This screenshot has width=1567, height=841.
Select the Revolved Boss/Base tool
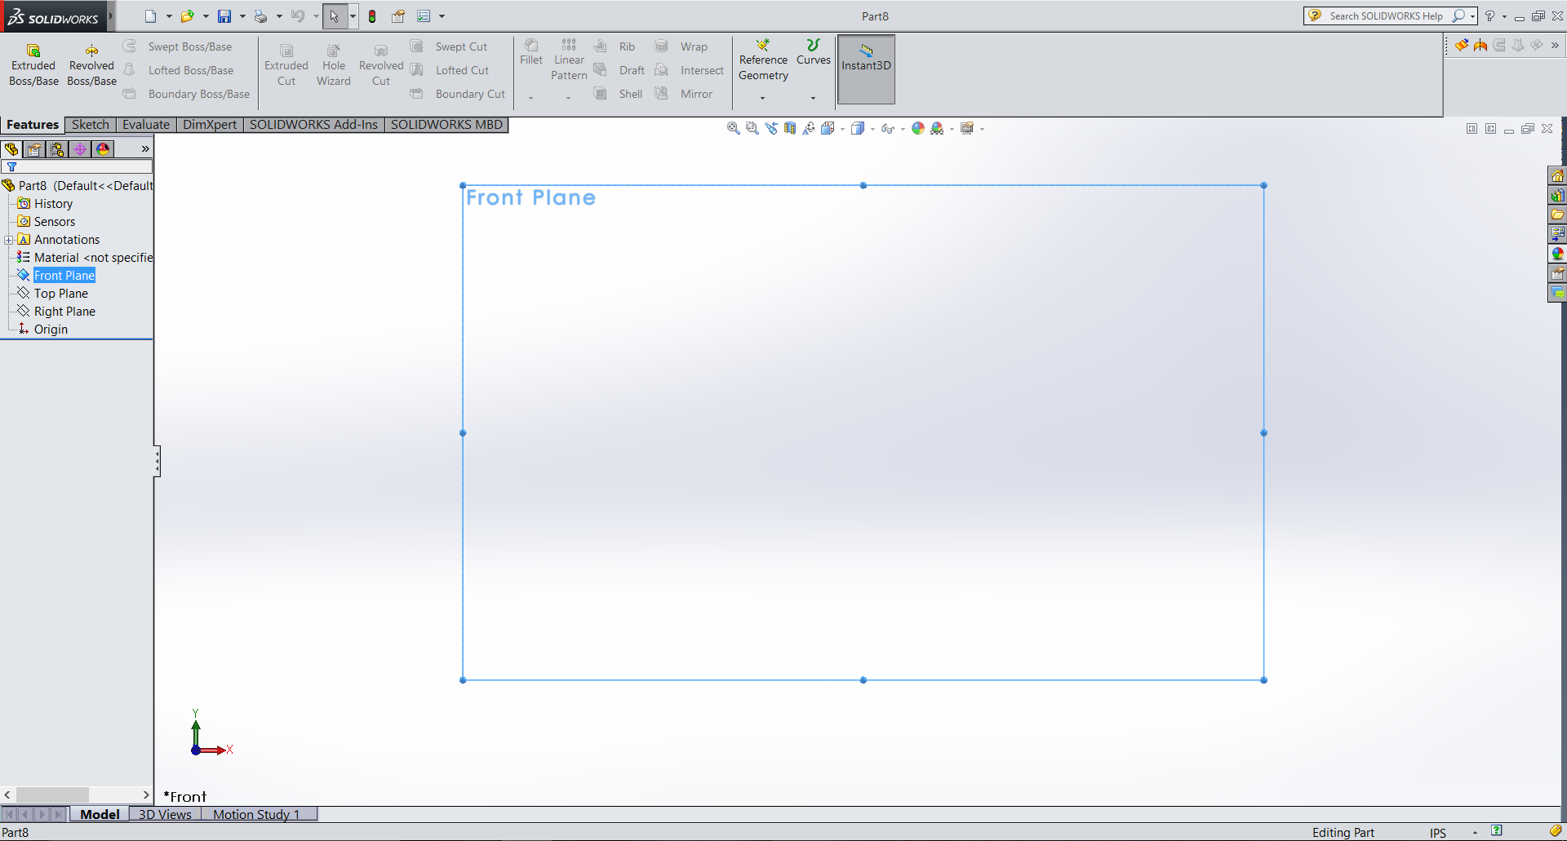[91, 64]
